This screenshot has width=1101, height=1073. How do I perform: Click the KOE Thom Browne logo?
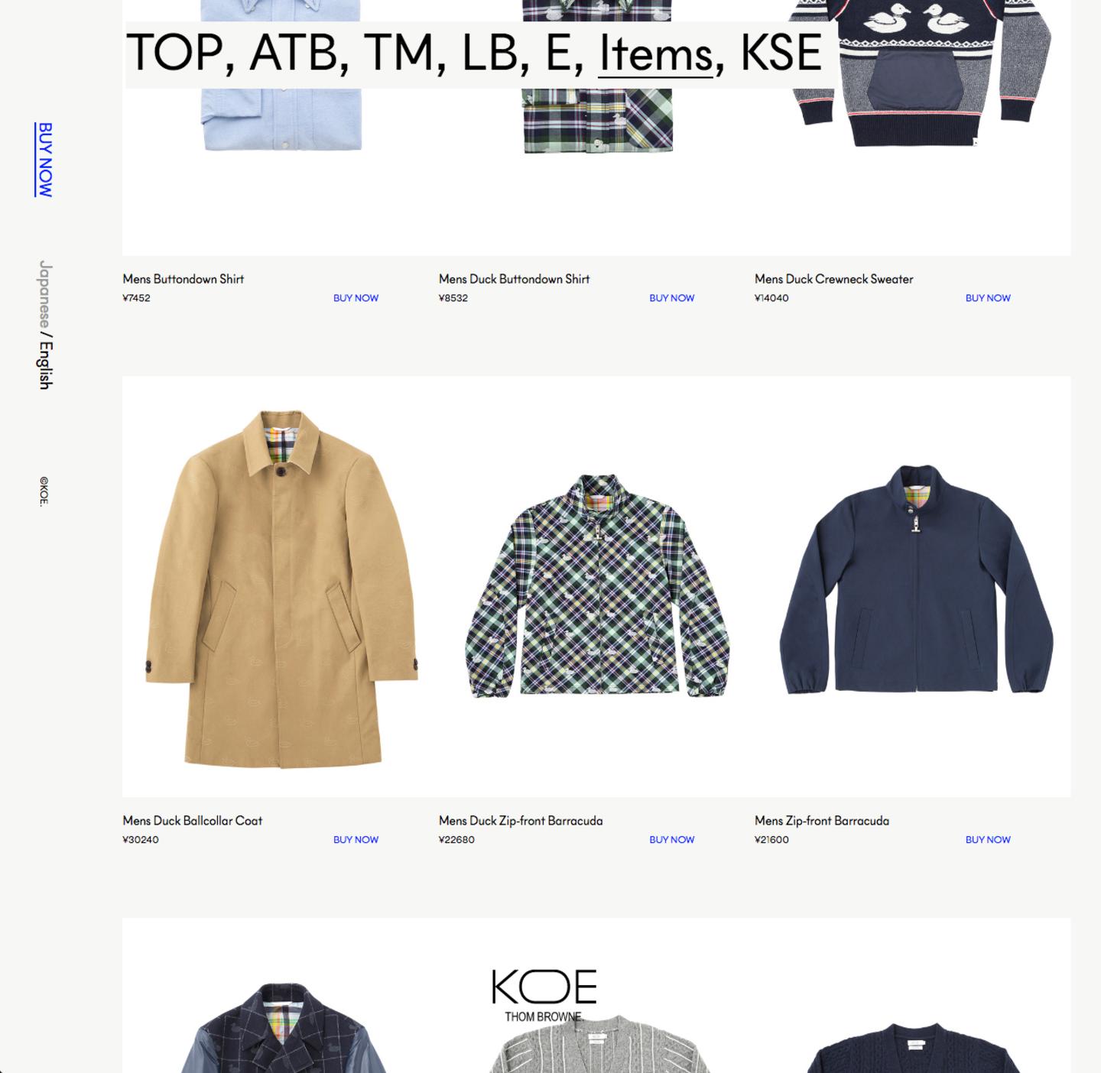pos(544,995)
